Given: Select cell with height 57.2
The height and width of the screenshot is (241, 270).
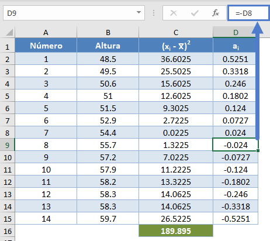Looking at the screenshot, I should point(108,157).
